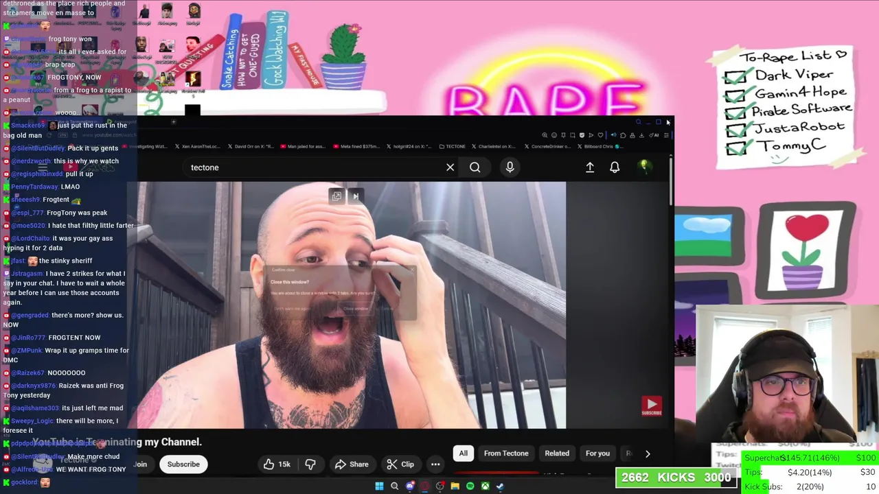Open the David Orr on X bookmark

[250, 146]
